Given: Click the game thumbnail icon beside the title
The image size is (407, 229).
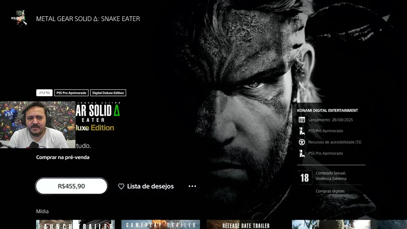Looking at the screenshot, I should (x=19, y=18).
